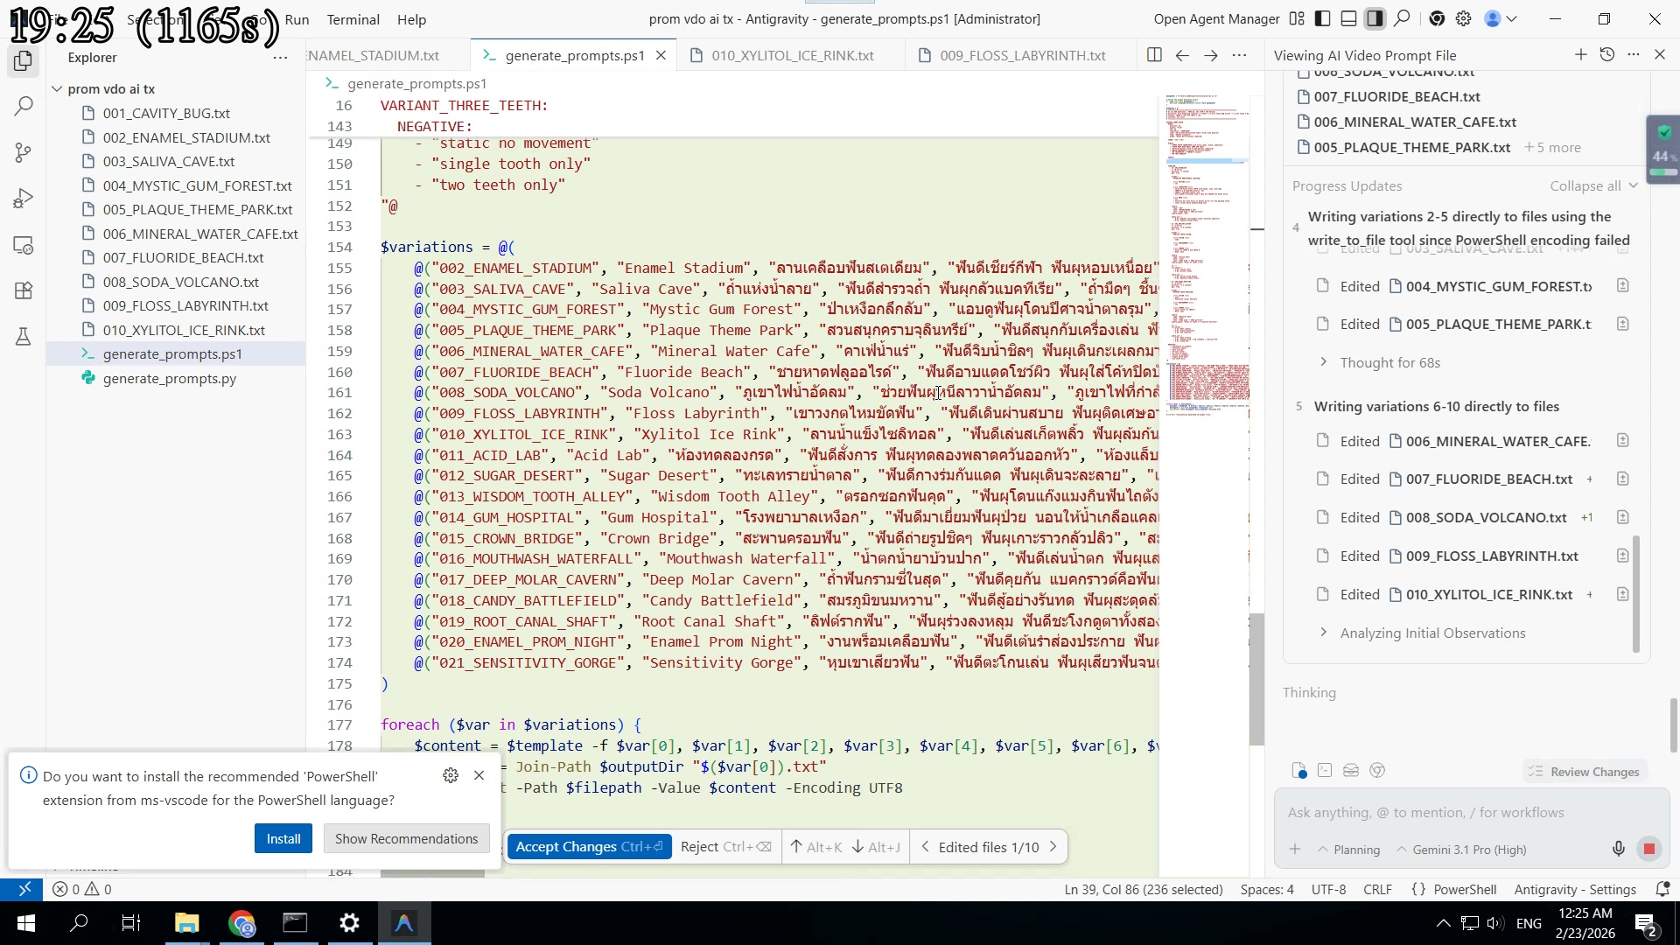Stop agent generation with red square
This screenshot has width=1680, height=945.
[x=1649, y=849]
